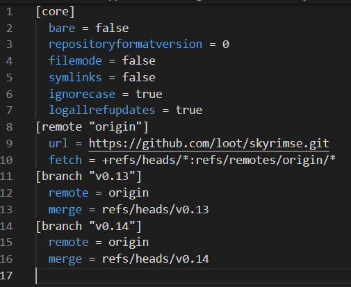This screenshot has height=287, width=351.
Task: Click the symlinks key name
Action: click(x=75, y=77)
